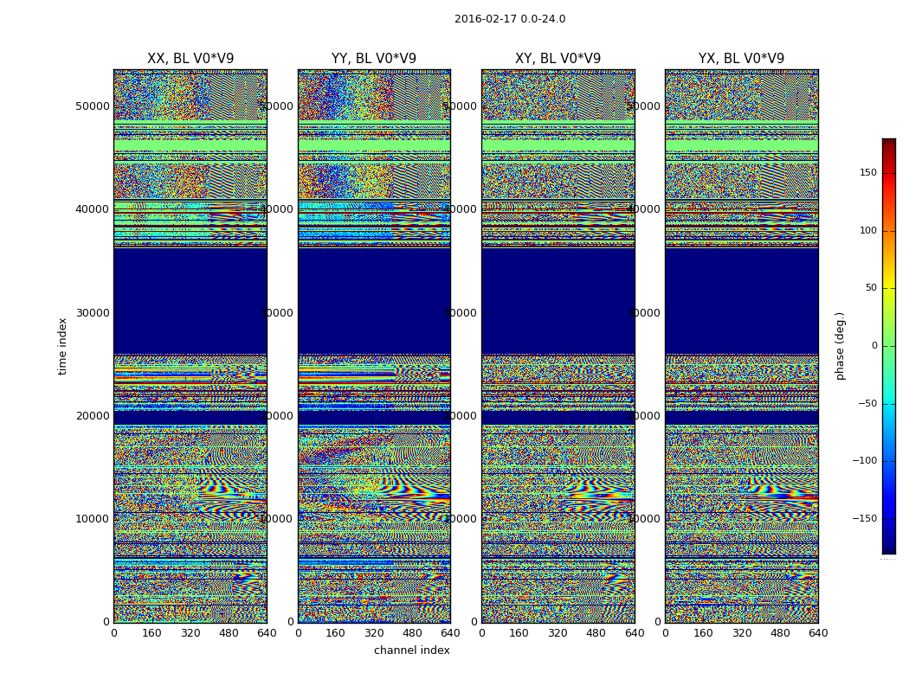Click the XY polarization heatmap panel
This screenshot has height=692, width=909.
coord(558,346)
